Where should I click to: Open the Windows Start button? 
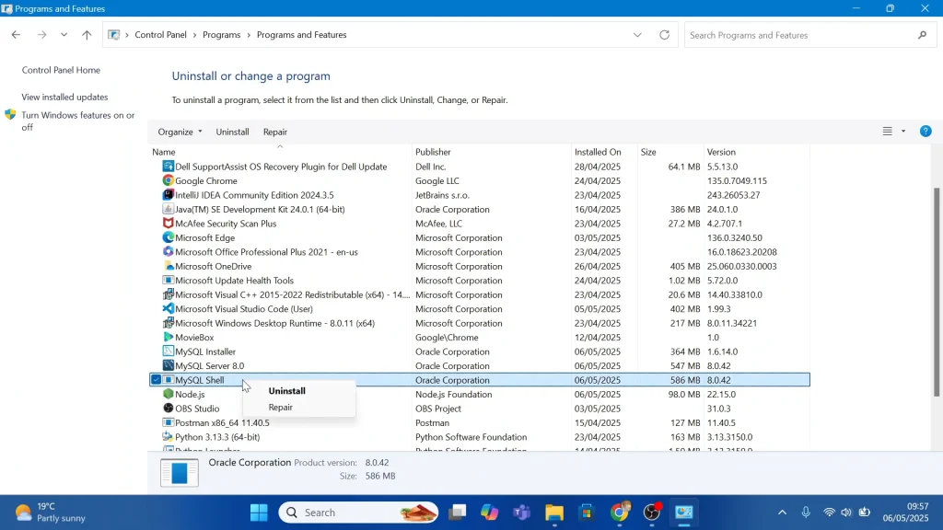pos(259,513)
